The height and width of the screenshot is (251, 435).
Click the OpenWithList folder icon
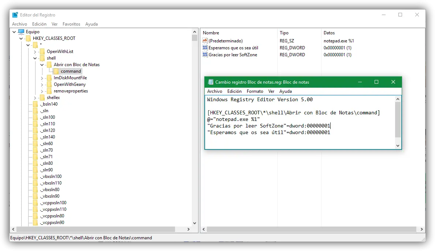[x=42, y=52]
